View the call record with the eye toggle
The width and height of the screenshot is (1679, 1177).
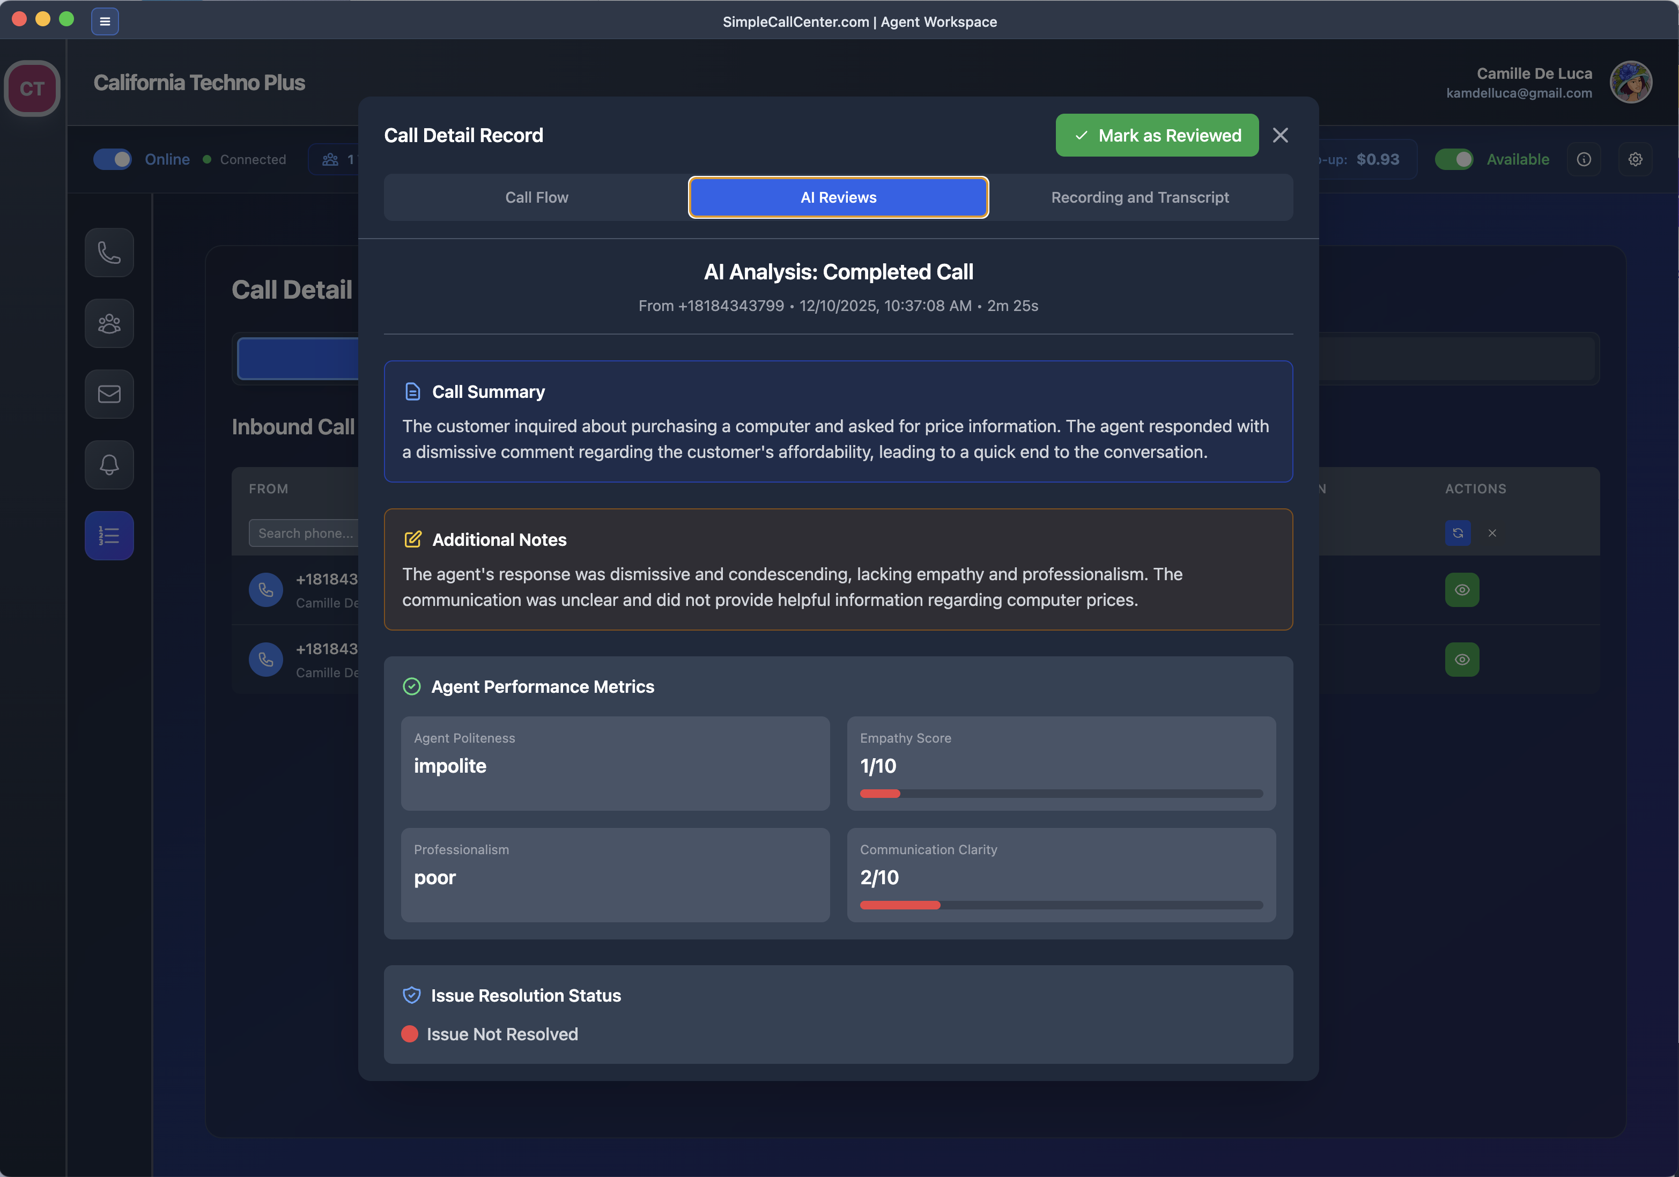point(1462,590)
